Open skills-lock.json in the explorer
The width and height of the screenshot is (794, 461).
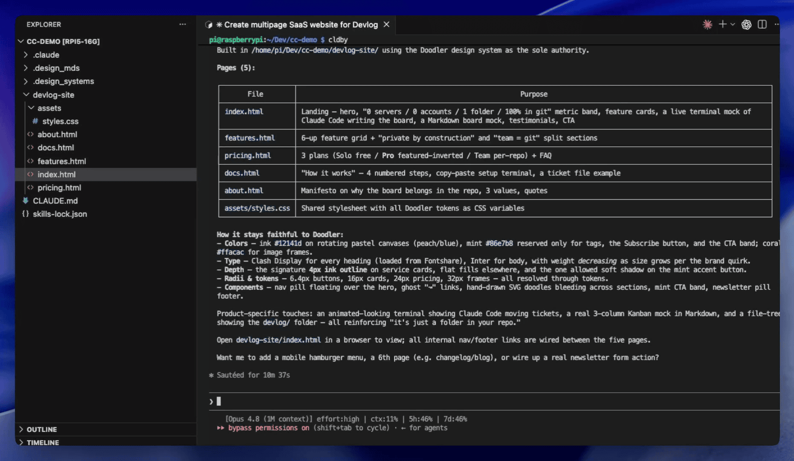click(x=60, y=214)
